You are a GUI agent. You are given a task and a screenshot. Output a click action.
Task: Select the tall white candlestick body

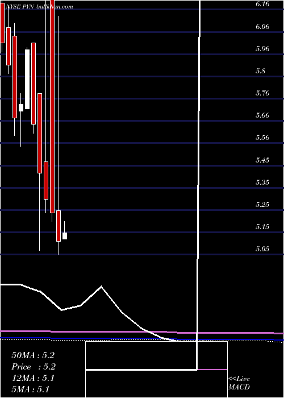(27, 79)
